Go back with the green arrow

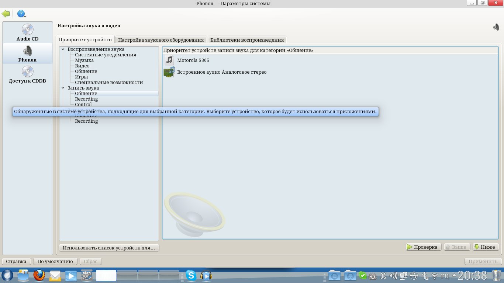click(6, 14)
